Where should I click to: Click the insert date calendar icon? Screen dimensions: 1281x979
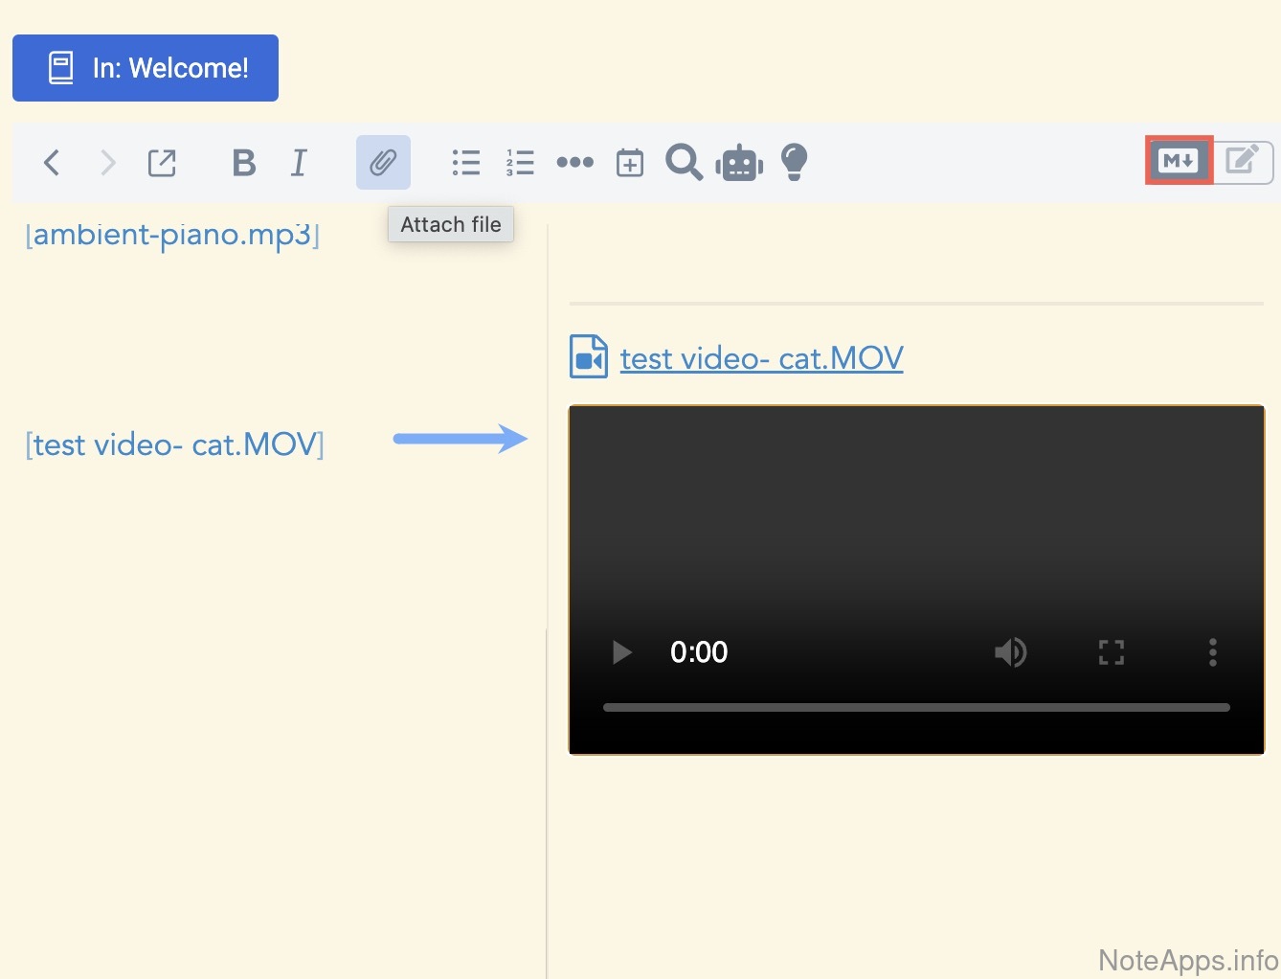point(629,163)
